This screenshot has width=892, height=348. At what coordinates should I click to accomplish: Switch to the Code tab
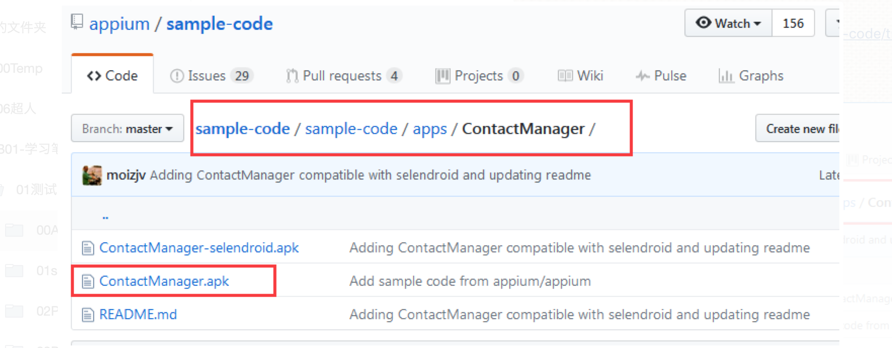[112, 75]
